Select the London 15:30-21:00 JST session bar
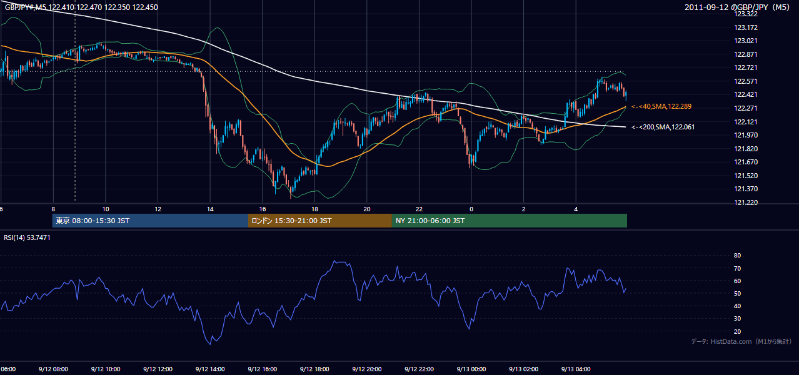 pos(320,221)
